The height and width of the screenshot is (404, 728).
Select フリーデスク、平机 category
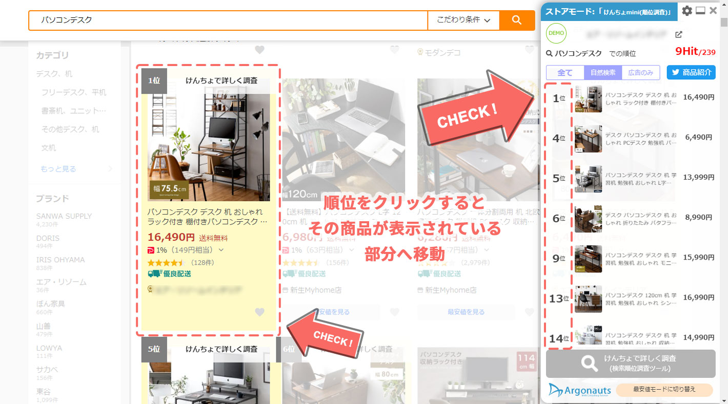click(x=74, y=92)
